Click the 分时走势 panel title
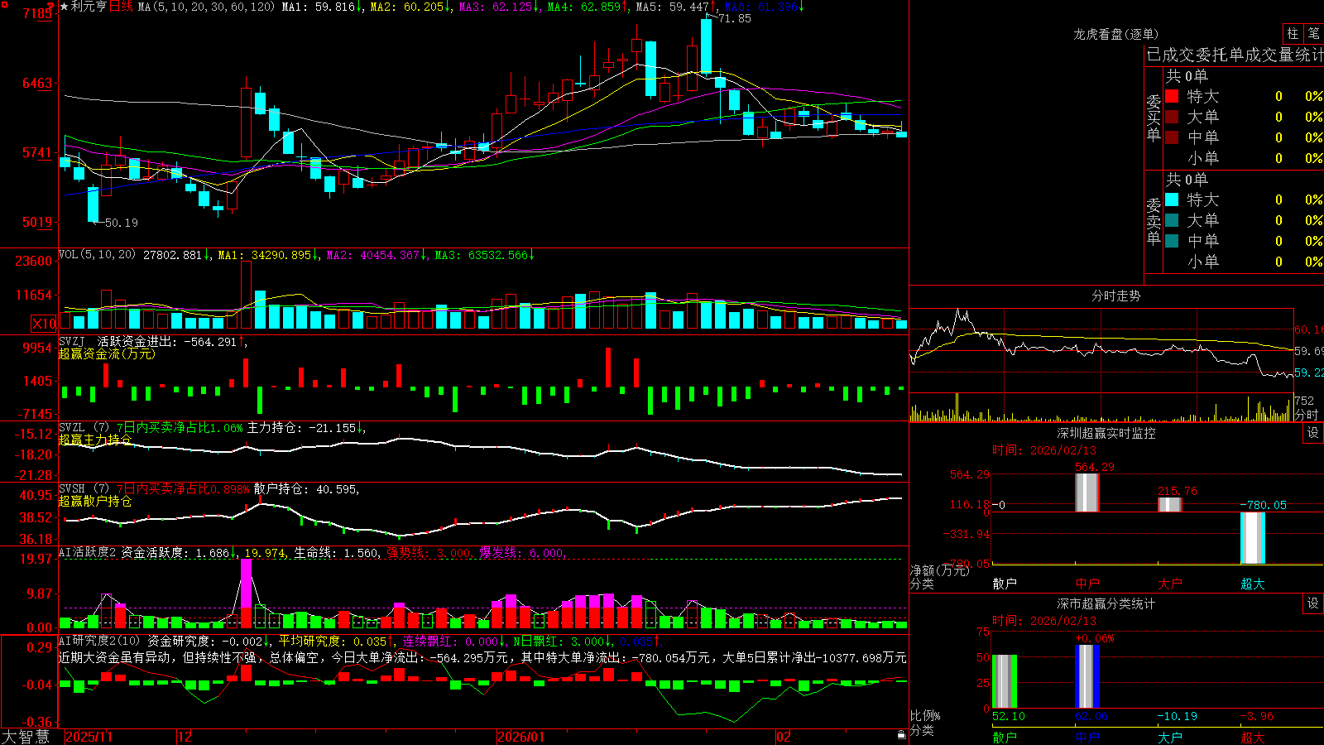Image resolution: width=1324 pixels, height=745 pixels. [x=1115, y=296]
